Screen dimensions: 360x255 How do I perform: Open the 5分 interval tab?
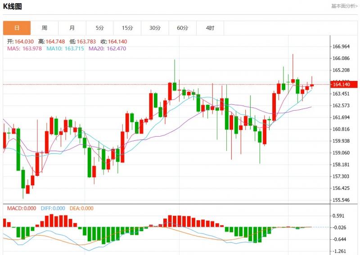click(x=99, y=28)
